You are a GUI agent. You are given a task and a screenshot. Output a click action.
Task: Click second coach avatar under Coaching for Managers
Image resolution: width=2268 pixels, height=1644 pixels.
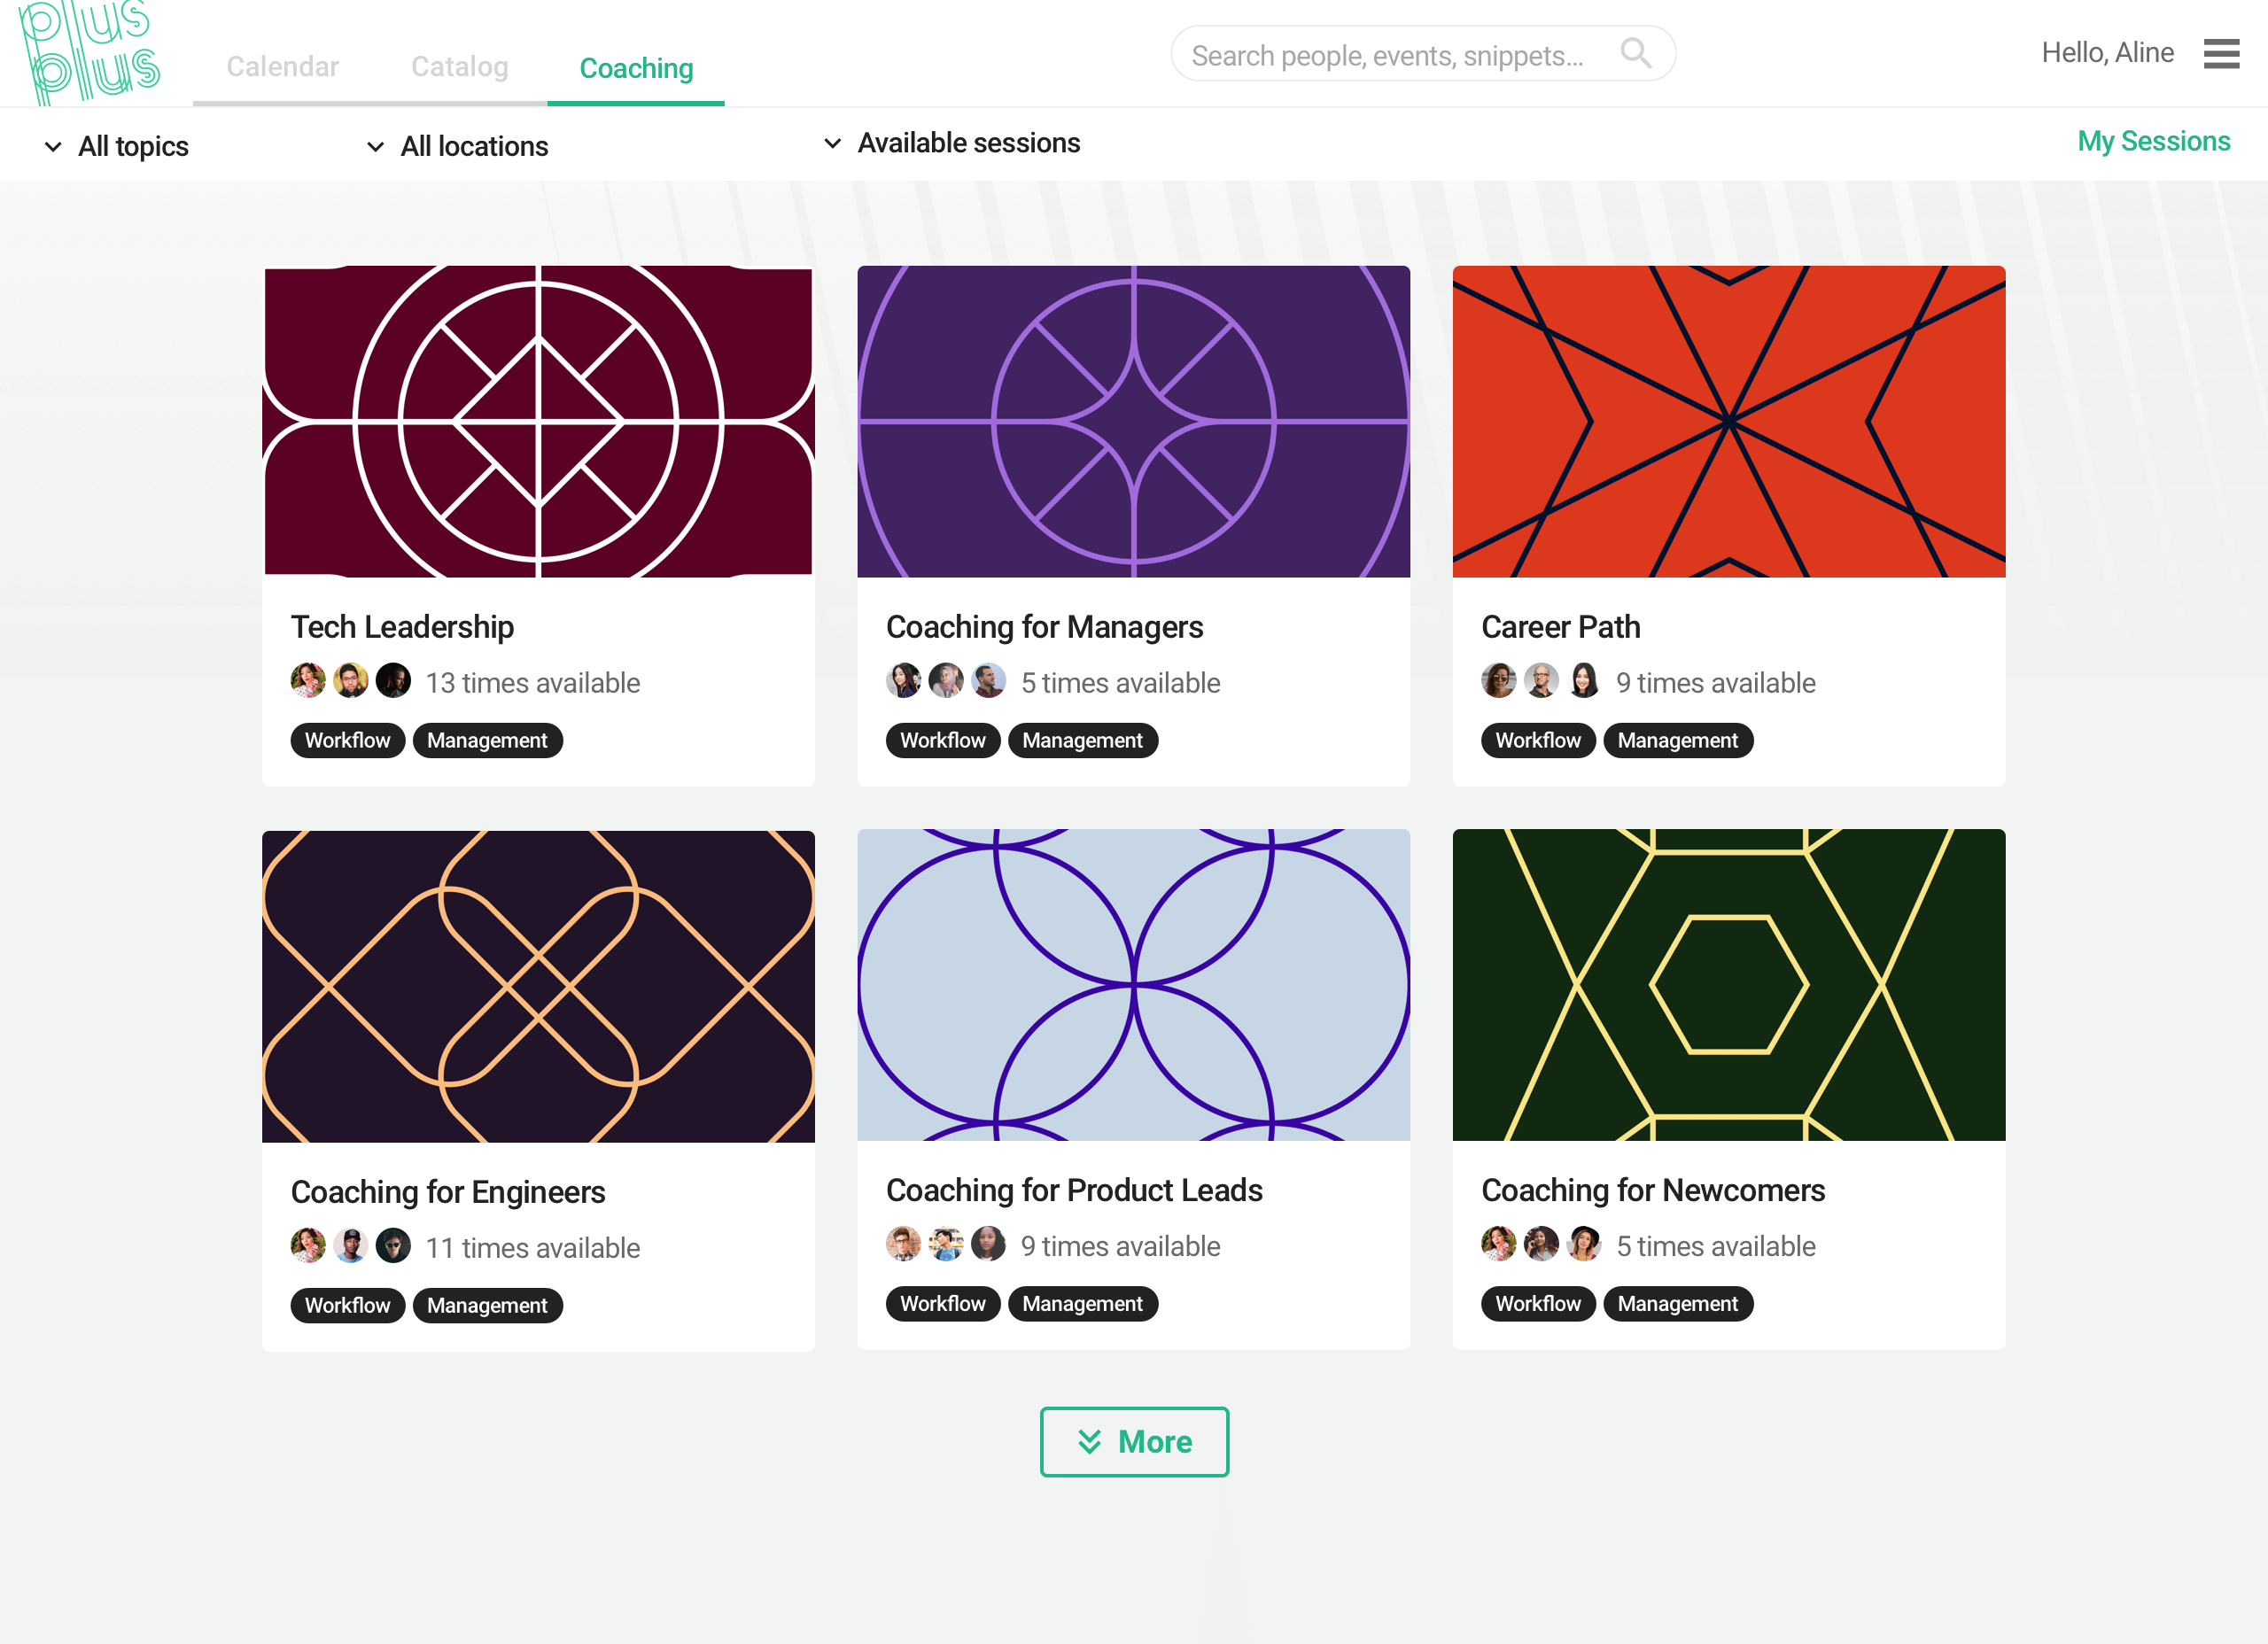(x=946, y=681)
